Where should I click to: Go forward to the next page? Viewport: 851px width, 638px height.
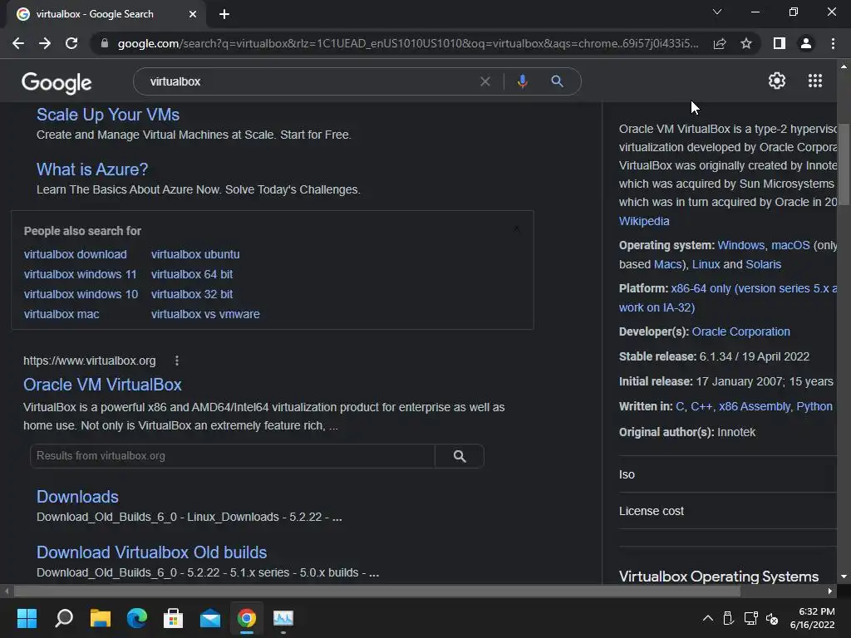[45, 43]
